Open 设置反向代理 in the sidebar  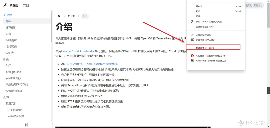14,91
